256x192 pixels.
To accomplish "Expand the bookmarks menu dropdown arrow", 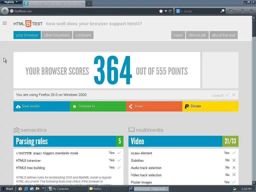I will 235,11.
